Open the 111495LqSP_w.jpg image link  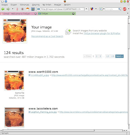[x=40, y=75]
